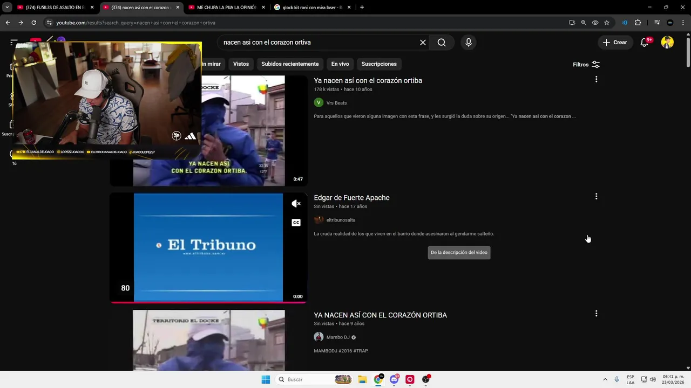Open the media control music-note icon
The height and width of the screenshot is (388, 691).
656,23
